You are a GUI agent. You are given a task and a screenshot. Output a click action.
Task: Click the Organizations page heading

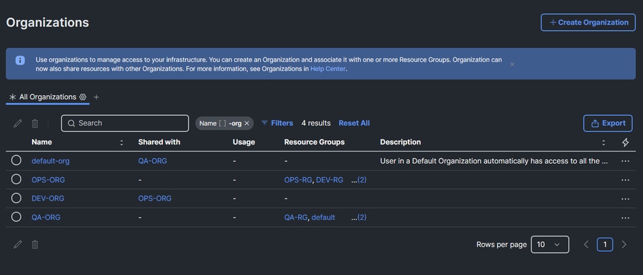[x=48, y=22]
